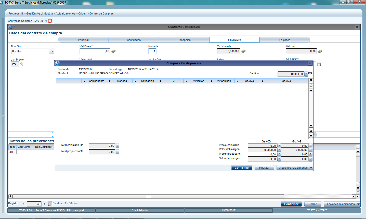The height and width of the screenshot is (219, 366).
Task: Close the Composición de precios dialog
Action: pyautogui.click(x=310, y=63)
